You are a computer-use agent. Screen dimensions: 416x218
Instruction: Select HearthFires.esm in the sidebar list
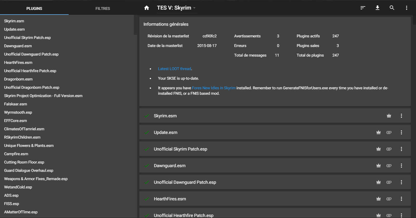click(x=18, y=63)
